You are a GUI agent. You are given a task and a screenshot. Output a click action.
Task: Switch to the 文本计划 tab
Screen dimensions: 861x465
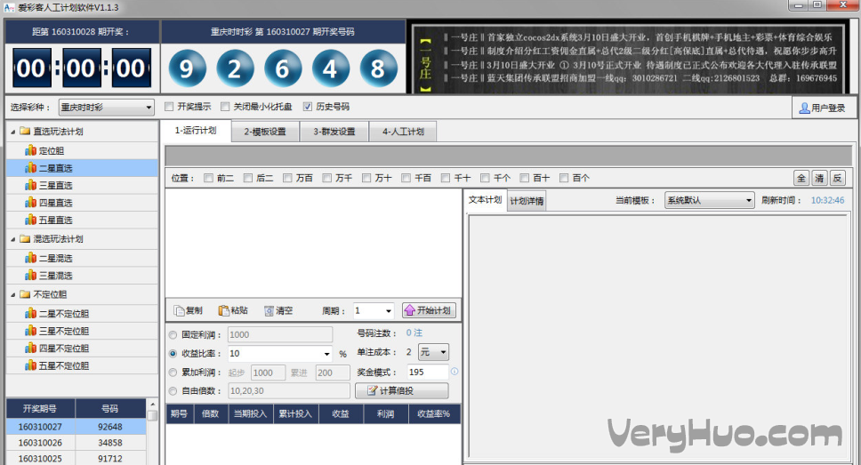point(485,200)
